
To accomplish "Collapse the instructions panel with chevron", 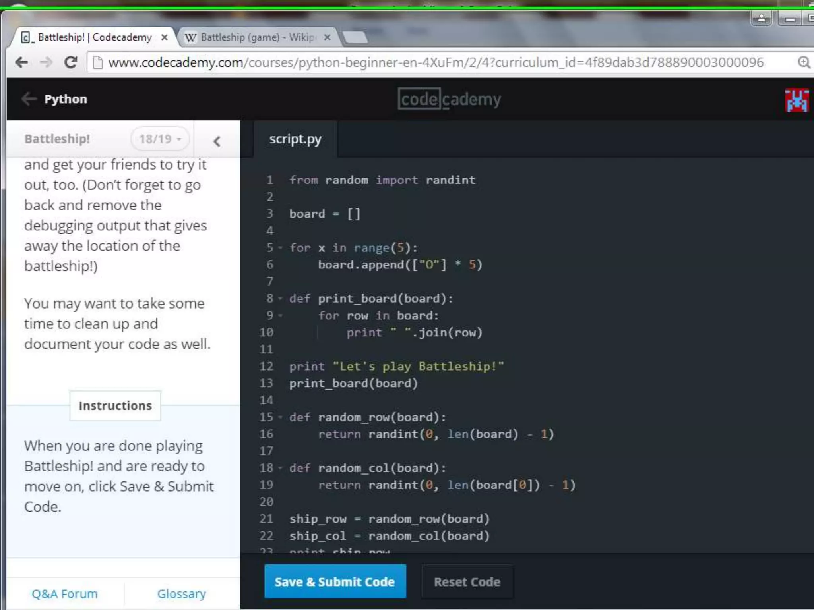I will [x=217, y=141].
